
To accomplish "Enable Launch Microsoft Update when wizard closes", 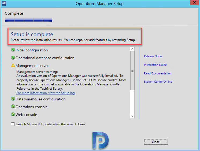I will coord(13,124).
